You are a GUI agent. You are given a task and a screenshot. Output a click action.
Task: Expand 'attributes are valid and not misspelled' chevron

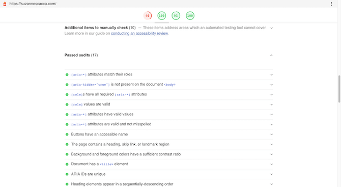pyautogui.click(x=271, y=124)
